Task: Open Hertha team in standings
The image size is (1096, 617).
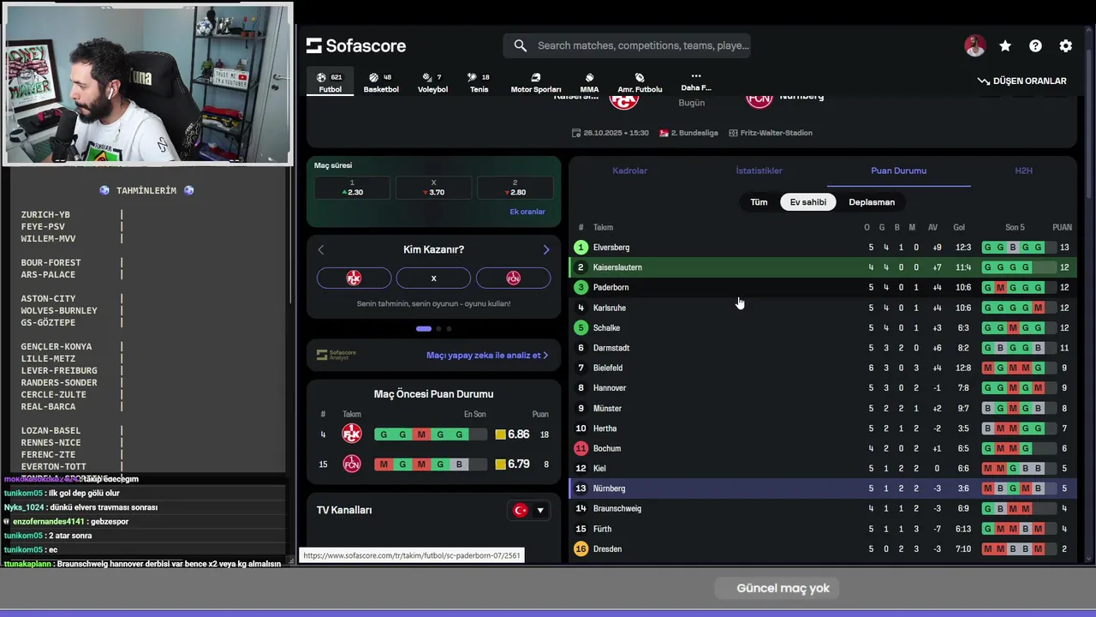Action: coord(605,428)
